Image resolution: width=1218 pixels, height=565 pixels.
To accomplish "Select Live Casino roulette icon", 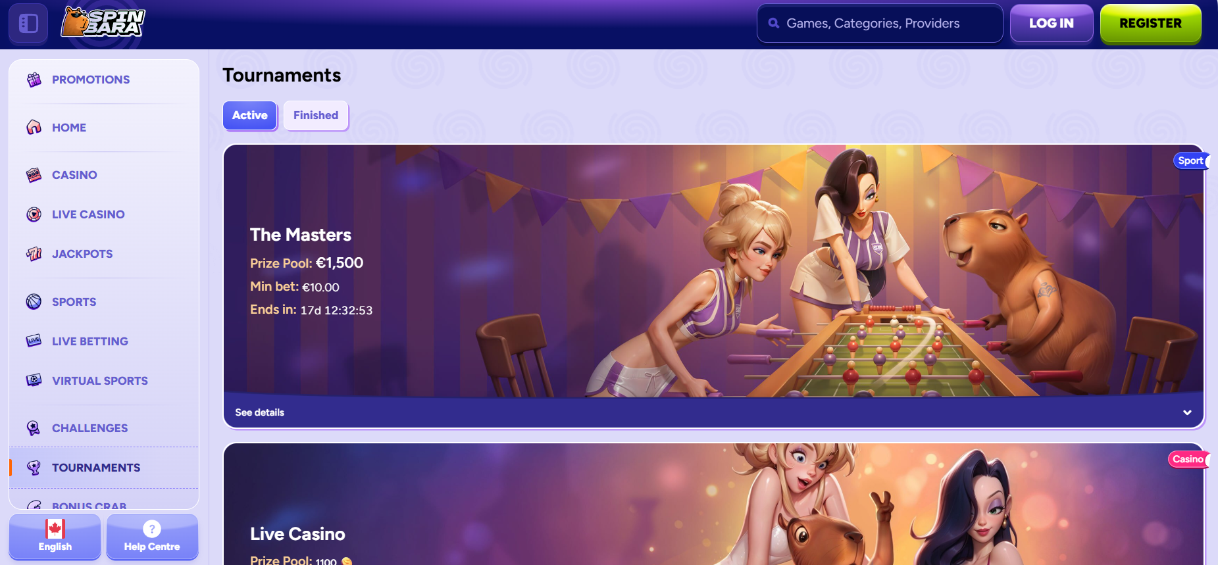I will pos(34,214).
